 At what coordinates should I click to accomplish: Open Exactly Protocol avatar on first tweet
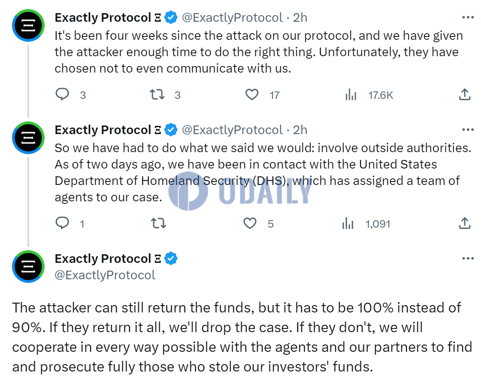[28, 25]
